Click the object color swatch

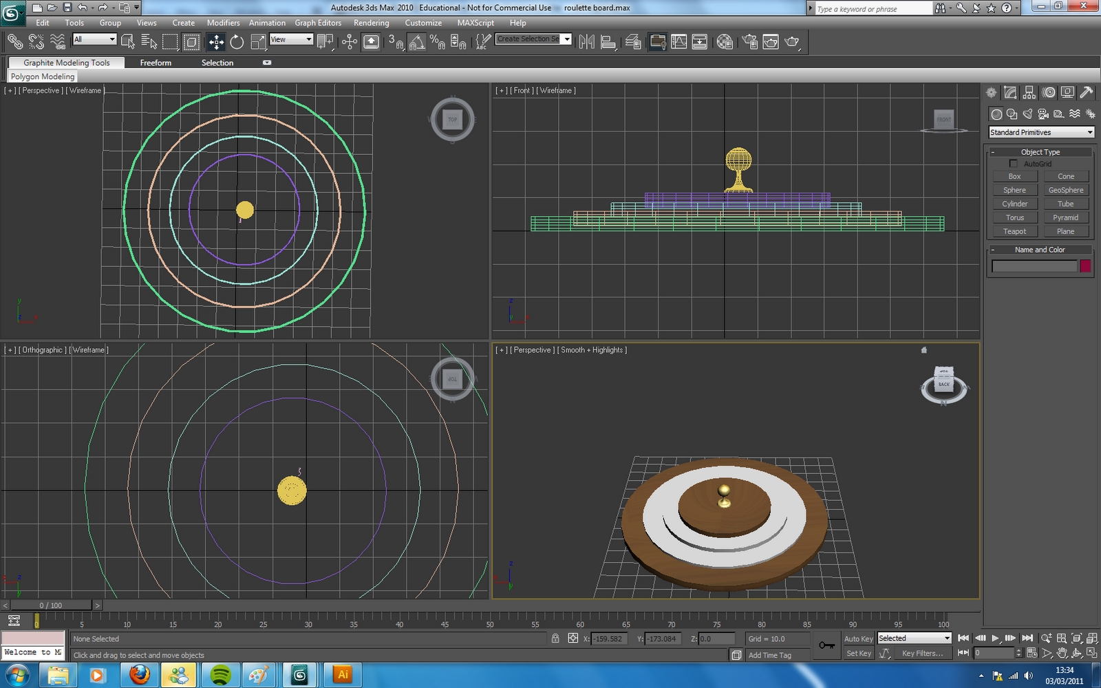[1085, 266]
